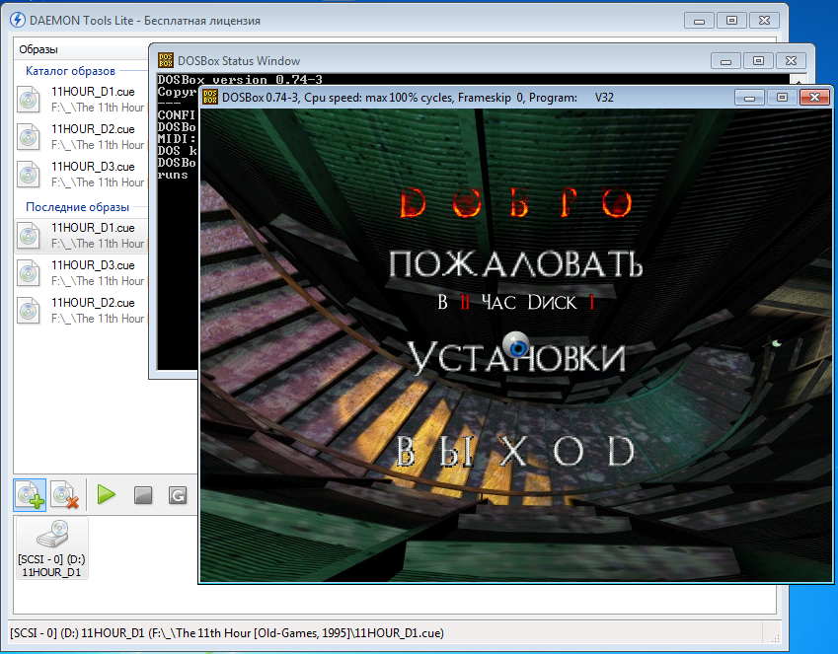
Task: Minimize the DOSBox Status Window
Action: coord(725,61)
